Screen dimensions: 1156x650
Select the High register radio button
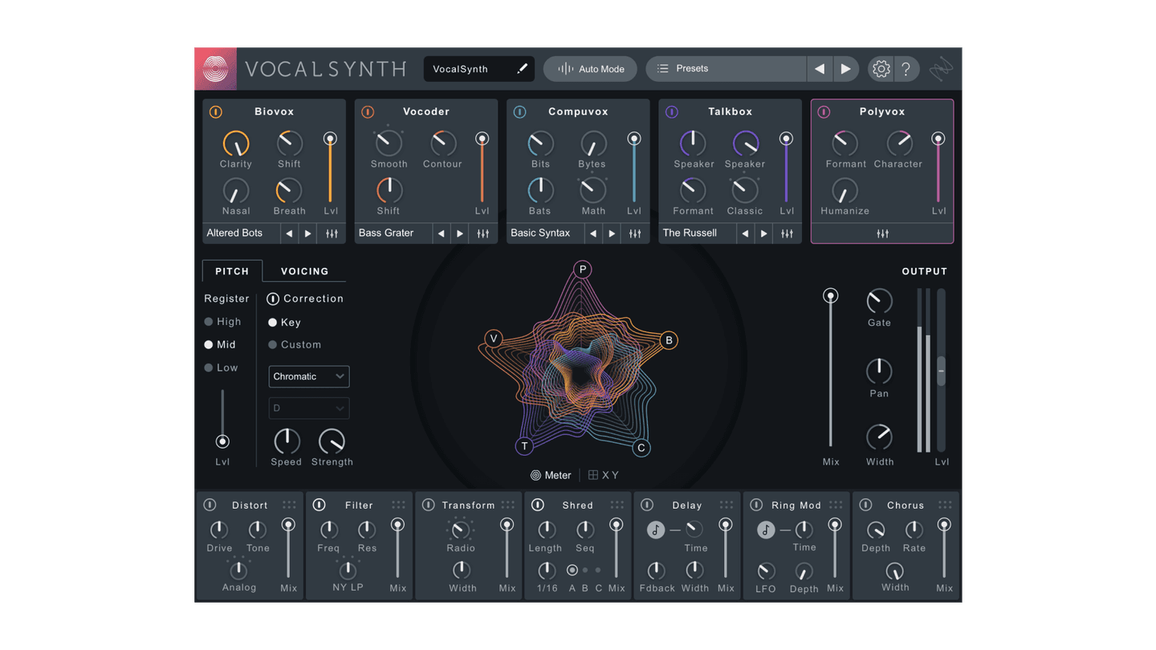point(210,321)
